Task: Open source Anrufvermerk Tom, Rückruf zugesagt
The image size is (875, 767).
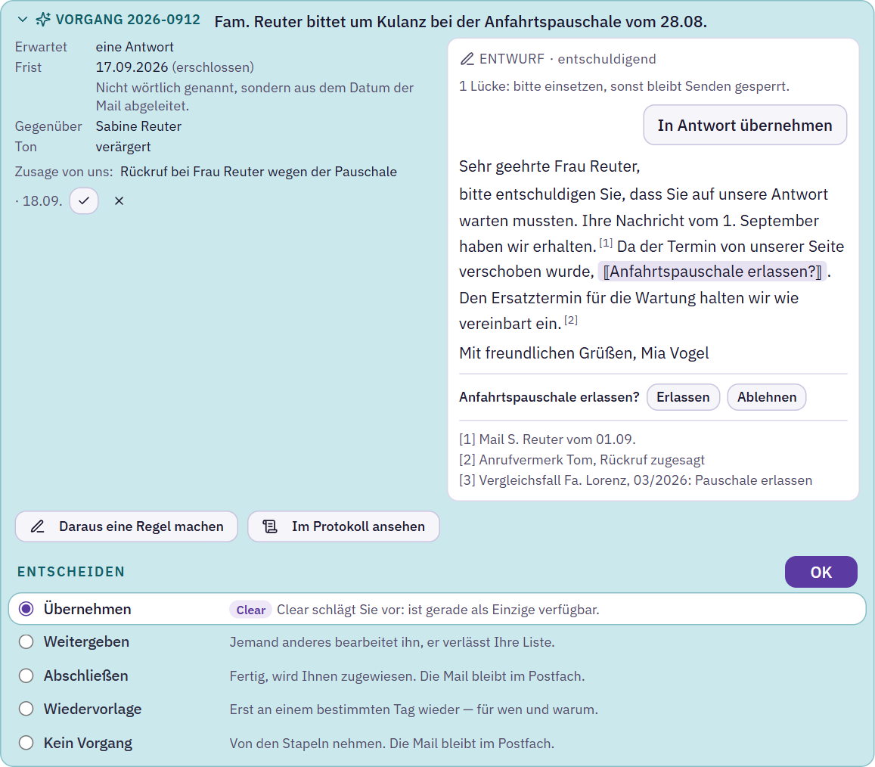Action: click(x=582, y=460)
